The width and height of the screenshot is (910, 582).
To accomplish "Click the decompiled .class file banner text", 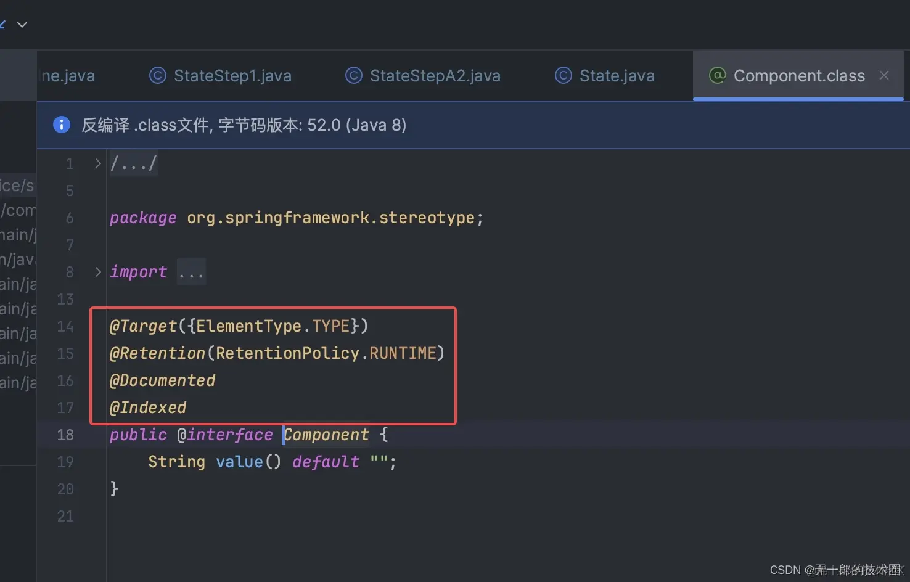I will 244,125.
